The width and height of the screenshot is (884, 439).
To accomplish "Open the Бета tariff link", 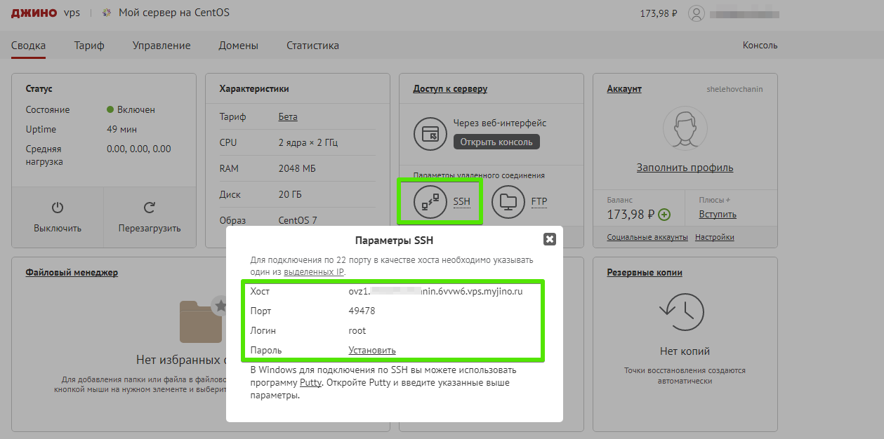I will tap(288, 117).
